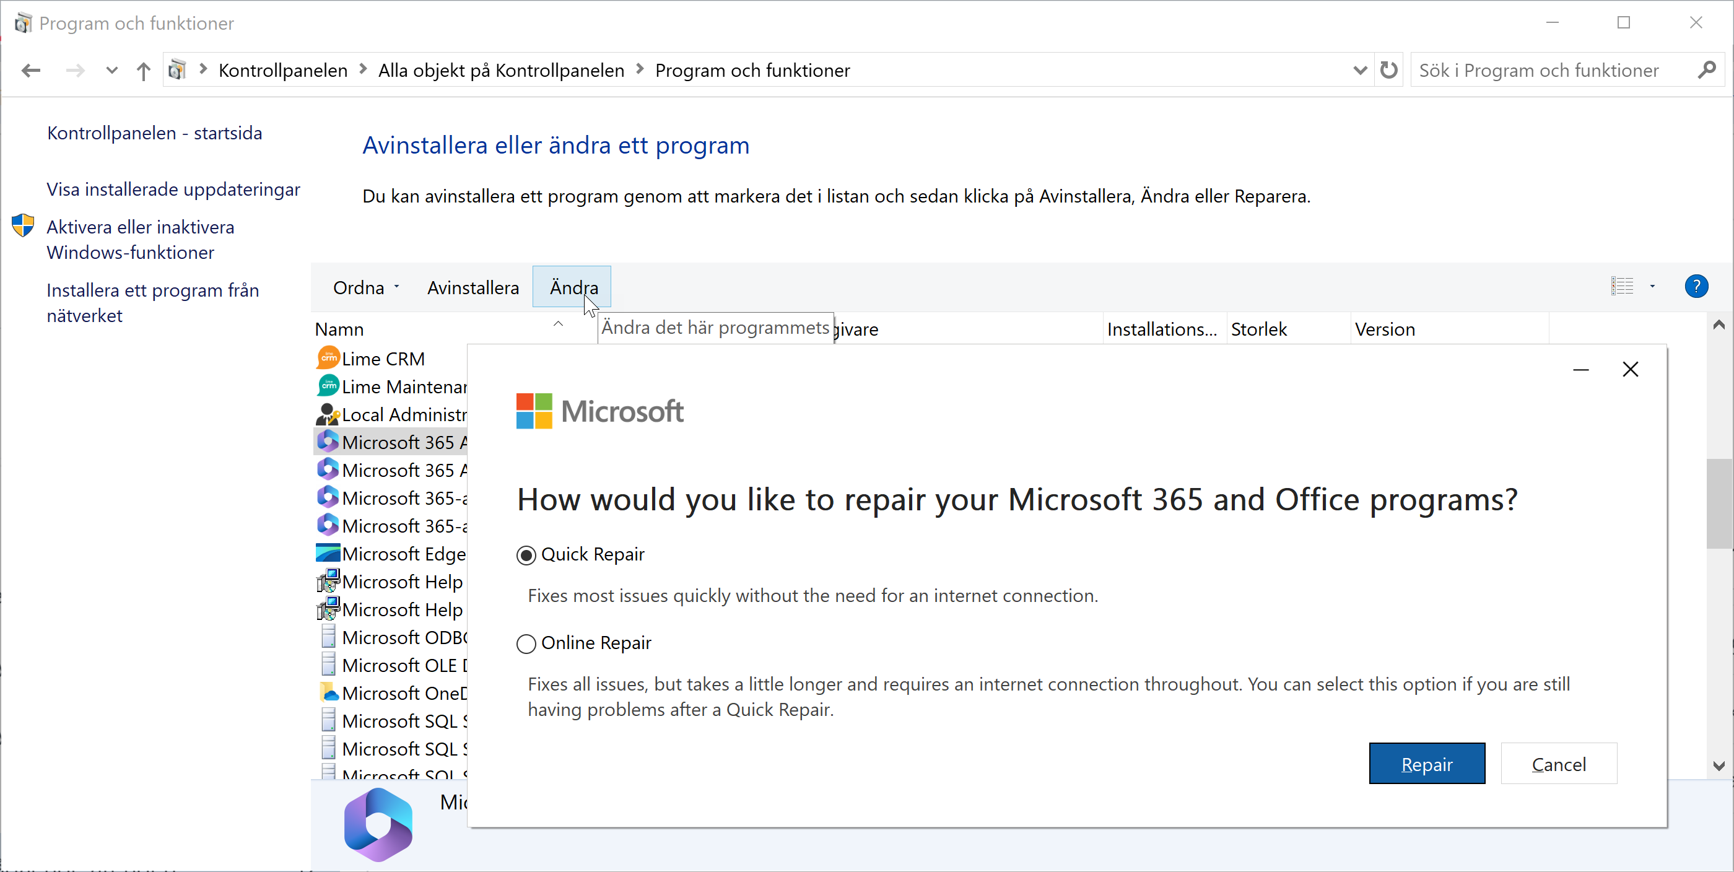Open Aktivera eller inaktivera Windows-funktioner
Viewport: 1734px width, 872px height.
coord(140,239)
